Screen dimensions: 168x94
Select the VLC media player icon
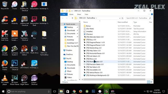(x=5, y=80)
